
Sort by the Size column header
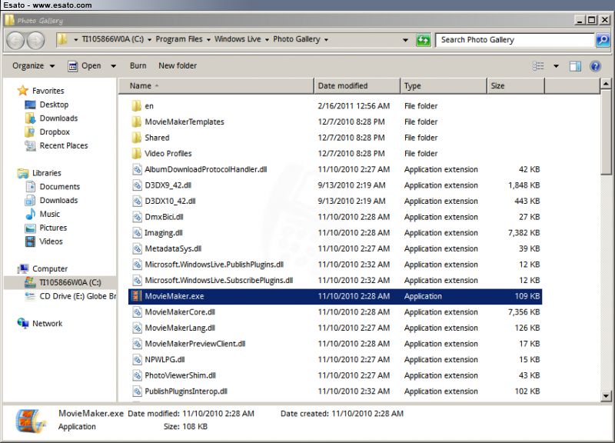click(x=516, y=86)
